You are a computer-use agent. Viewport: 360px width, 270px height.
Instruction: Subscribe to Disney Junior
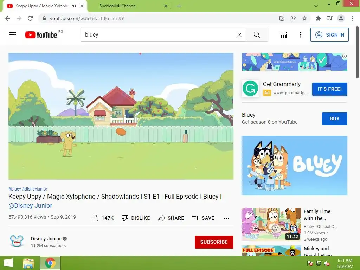[214, 242]
